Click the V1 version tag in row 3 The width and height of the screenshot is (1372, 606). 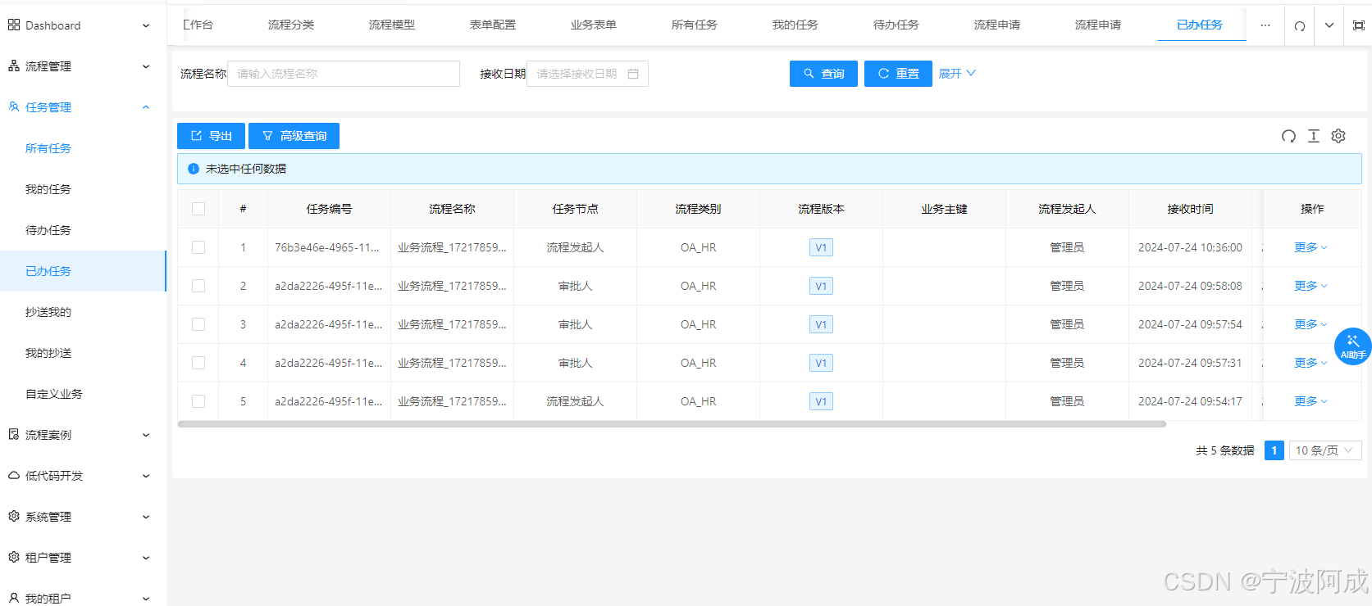pos(821,324)
